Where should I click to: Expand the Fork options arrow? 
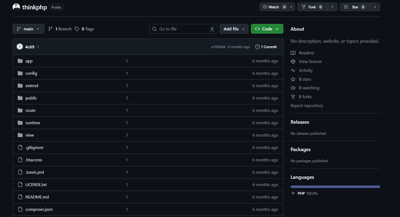coord(332,7)
